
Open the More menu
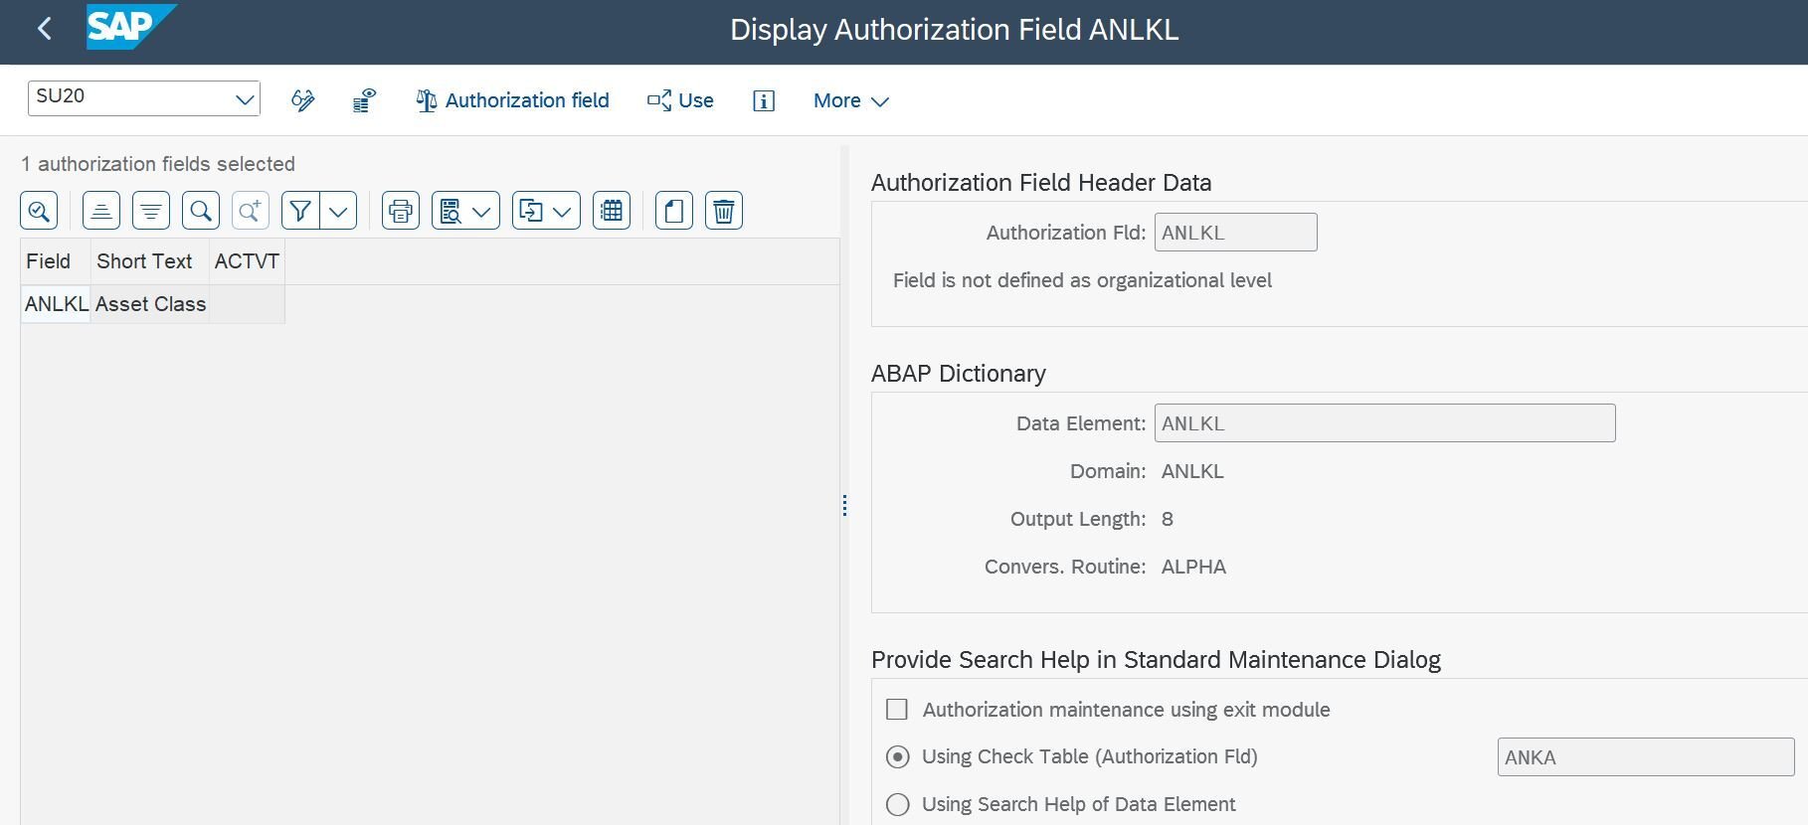pyautogui.click(x=850, y=100)
